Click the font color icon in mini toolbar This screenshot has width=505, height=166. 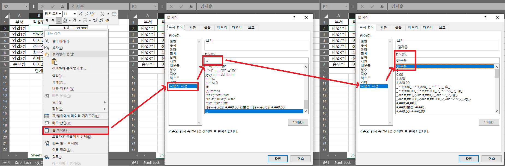75,20
